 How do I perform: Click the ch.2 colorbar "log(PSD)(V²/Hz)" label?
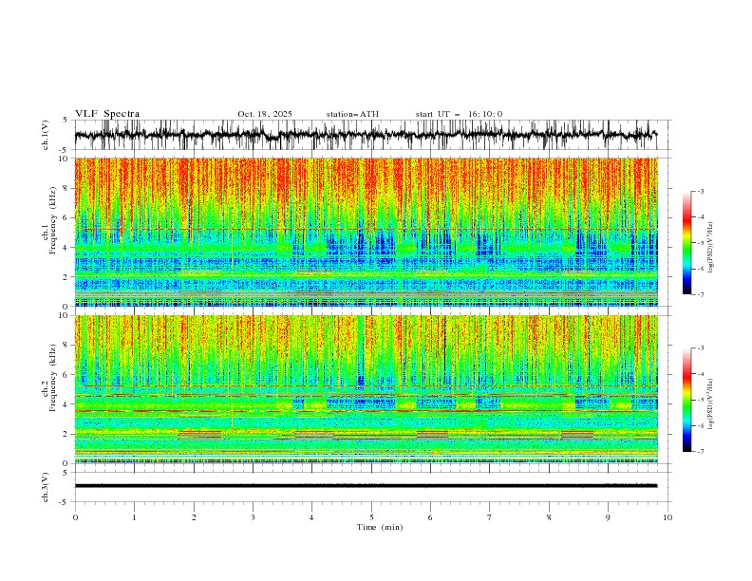click(x=711, y=404)
